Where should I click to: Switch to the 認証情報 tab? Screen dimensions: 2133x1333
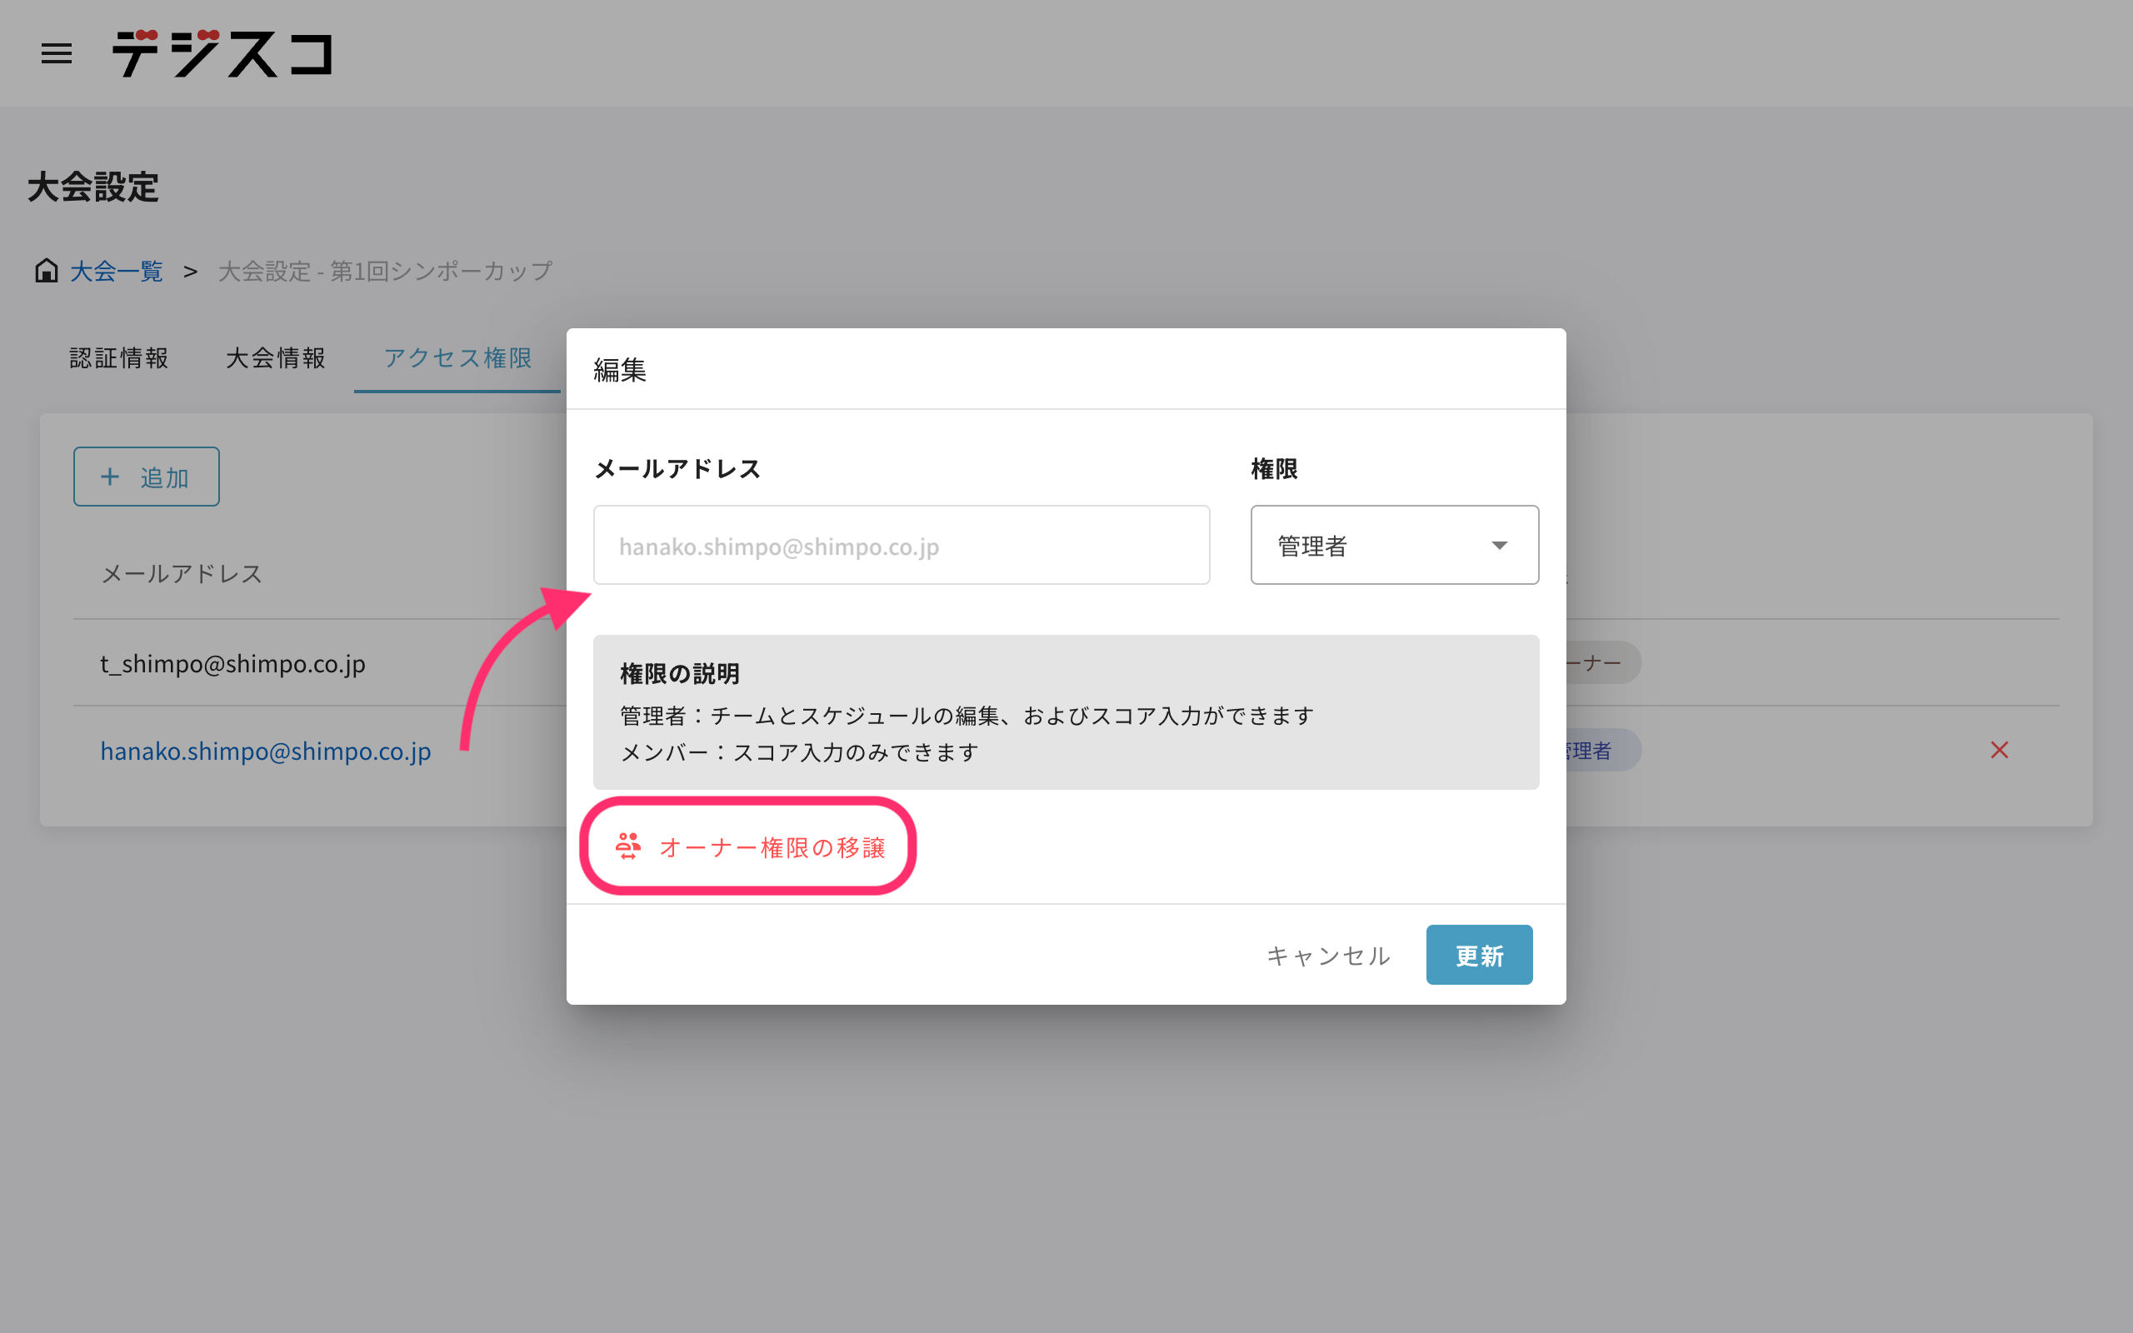[x=119, y=358]
